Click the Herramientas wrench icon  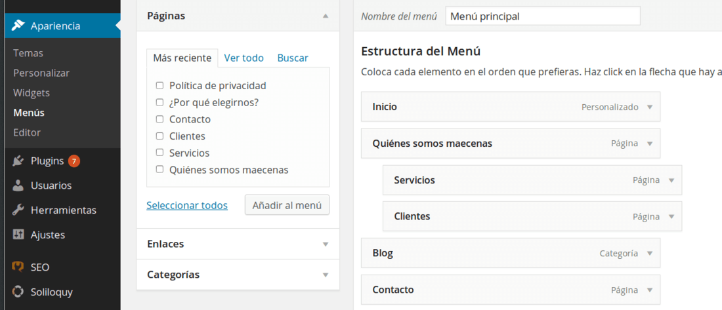pyautogui.click(x=18, y=210)
